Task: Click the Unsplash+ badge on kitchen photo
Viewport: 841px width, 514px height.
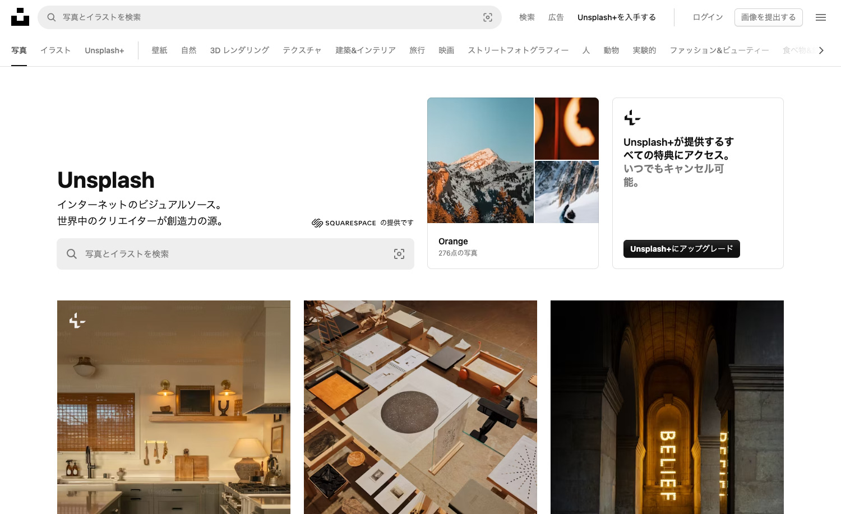Action: (77, 321)
